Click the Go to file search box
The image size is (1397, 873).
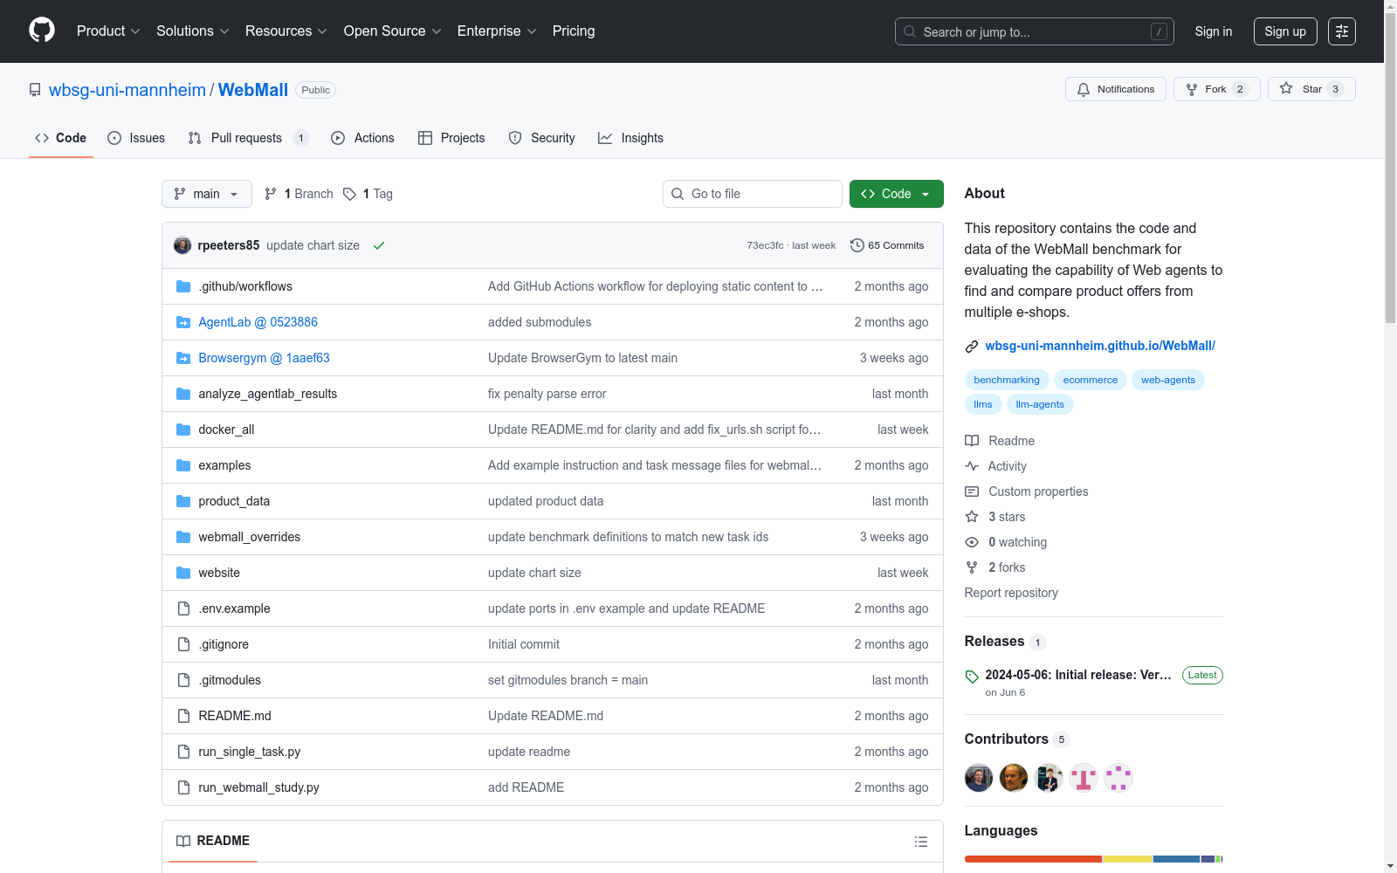point(753,194)
